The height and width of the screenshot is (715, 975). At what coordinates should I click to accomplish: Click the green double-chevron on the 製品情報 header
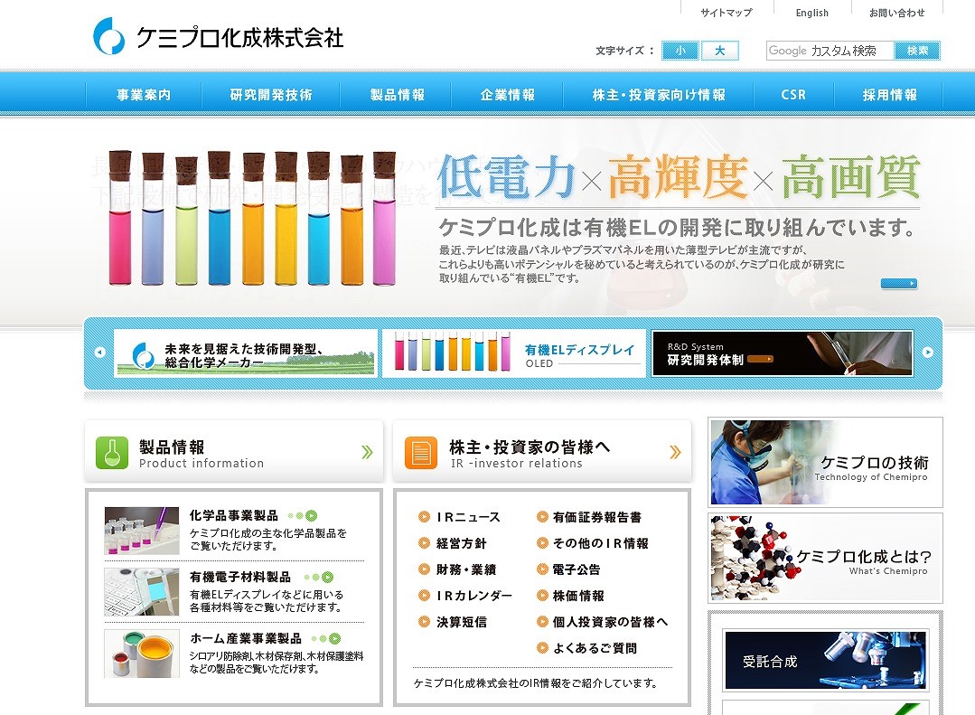click(367, 452)
